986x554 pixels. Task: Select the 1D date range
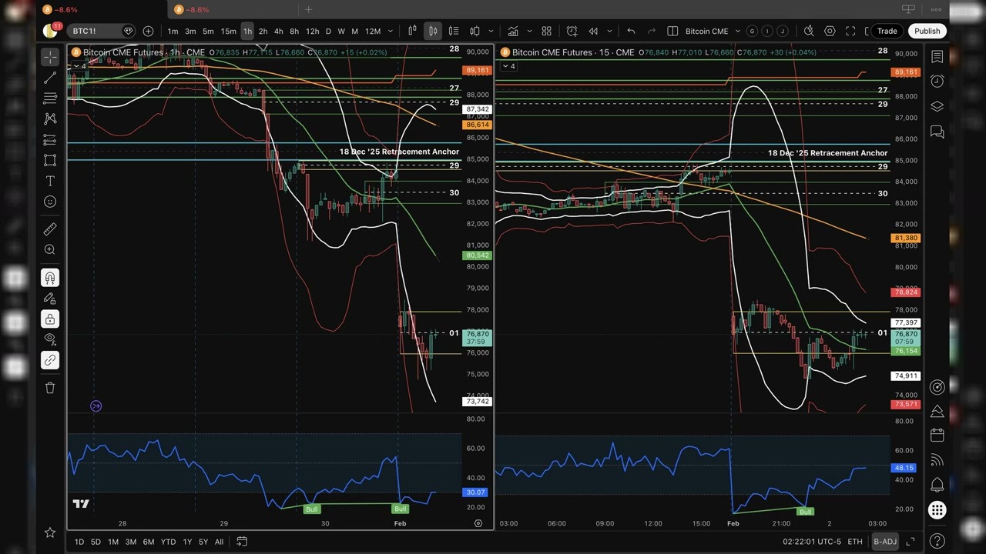coord(79,542)
